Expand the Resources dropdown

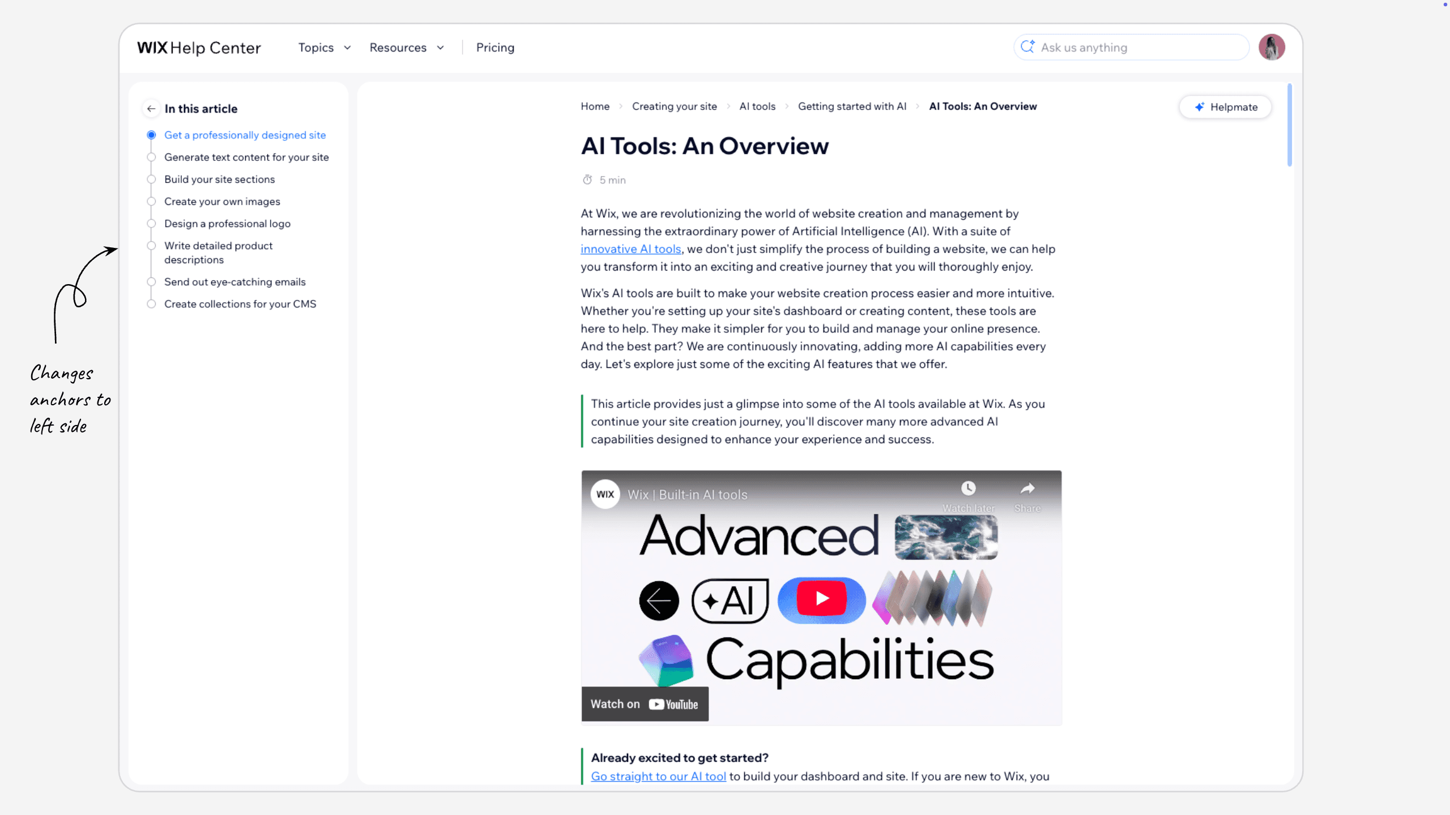406,48
